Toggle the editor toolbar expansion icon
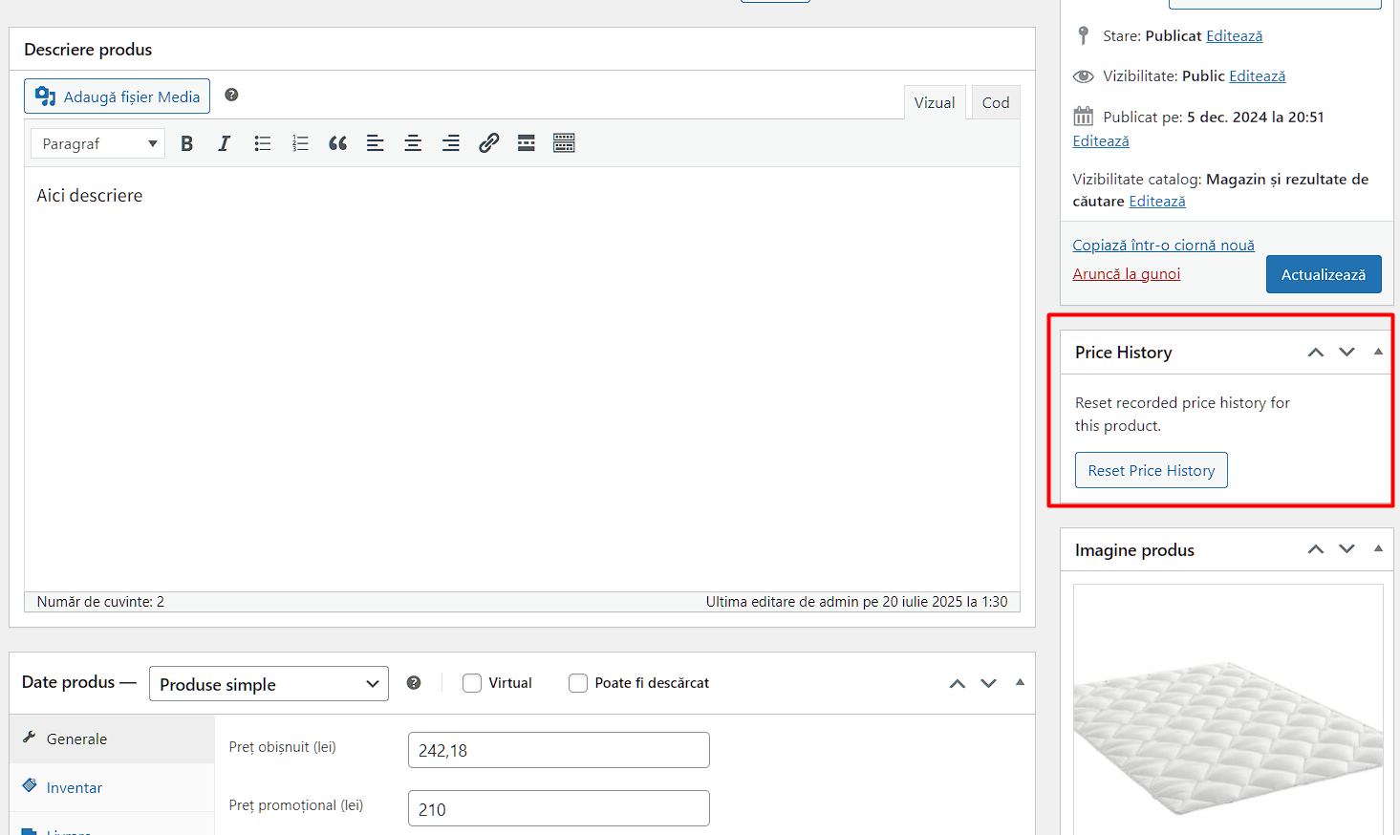 pos(564,143)
